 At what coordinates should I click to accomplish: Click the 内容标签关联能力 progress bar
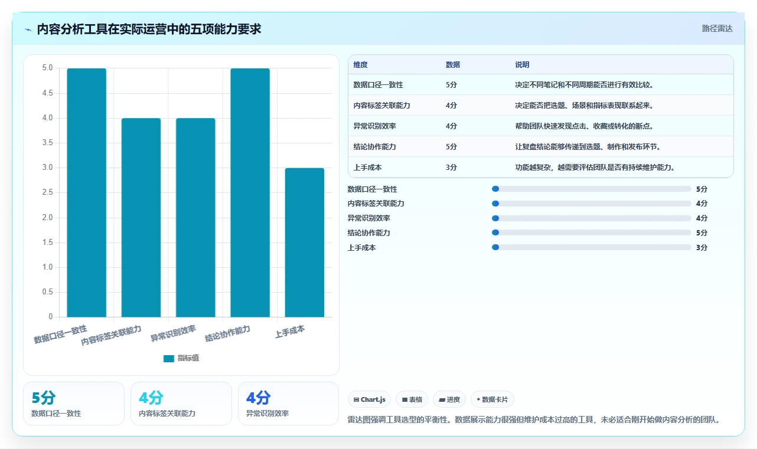pyautogui.click(x=591, y=204)
